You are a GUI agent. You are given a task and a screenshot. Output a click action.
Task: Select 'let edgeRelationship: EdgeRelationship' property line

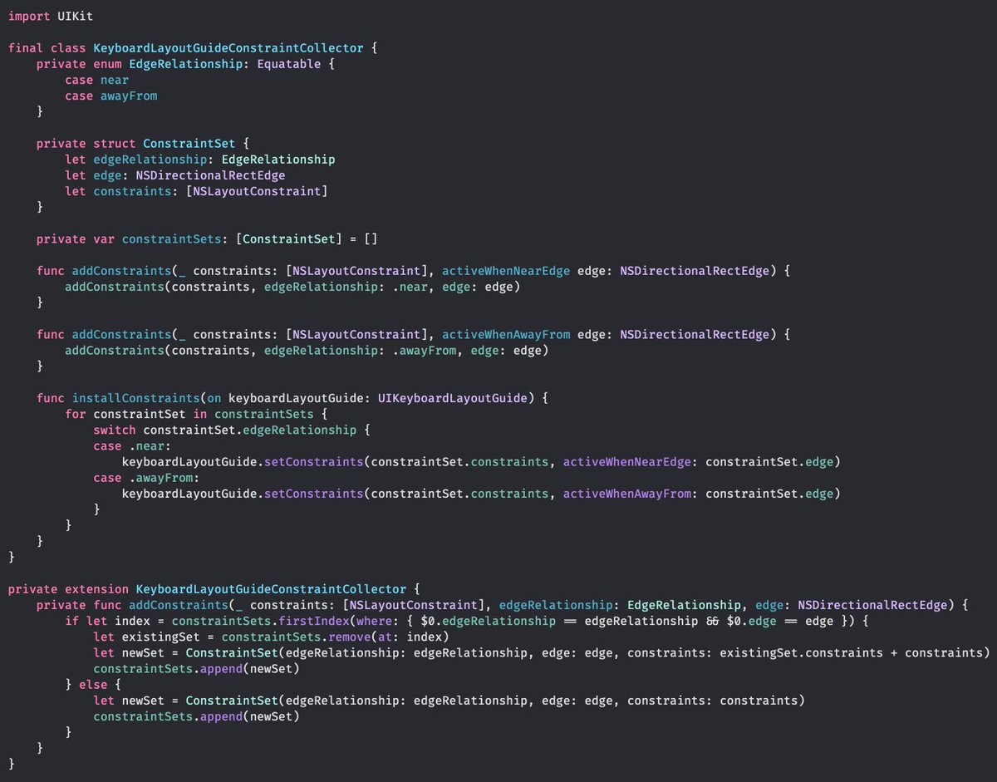(200, 160)
